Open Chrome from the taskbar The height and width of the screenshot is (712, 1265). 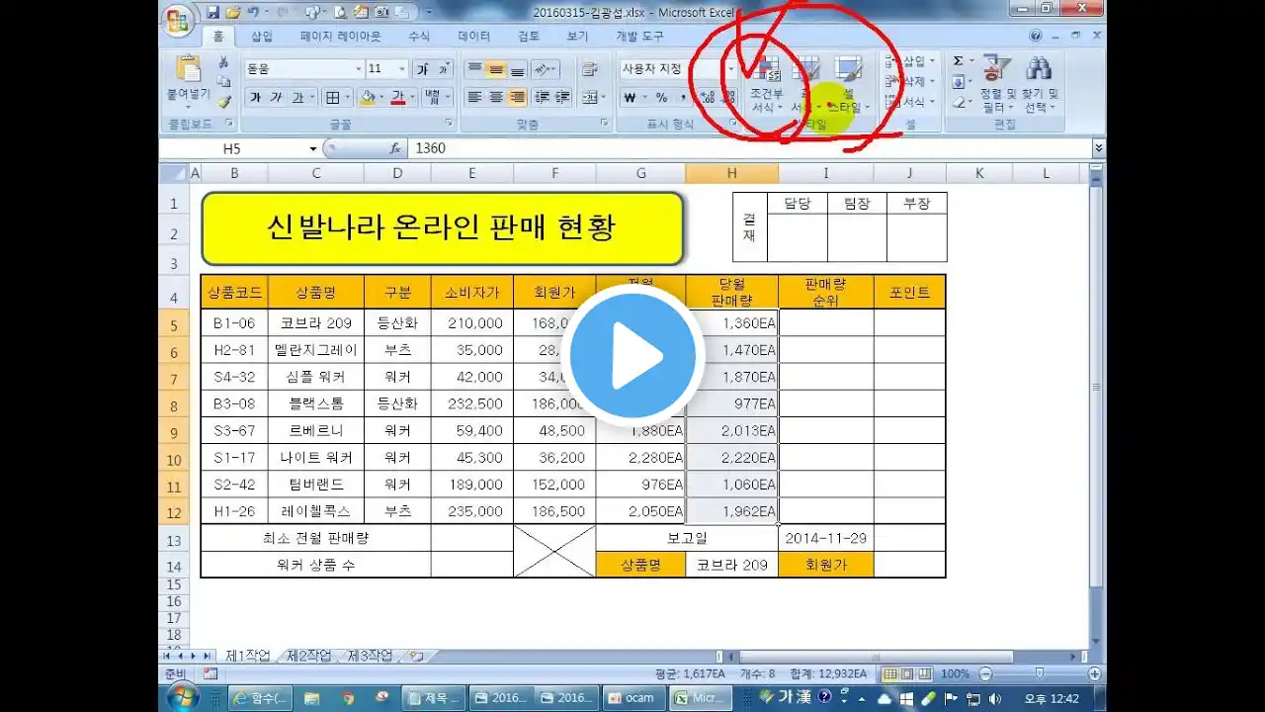[x=348, y=697]
